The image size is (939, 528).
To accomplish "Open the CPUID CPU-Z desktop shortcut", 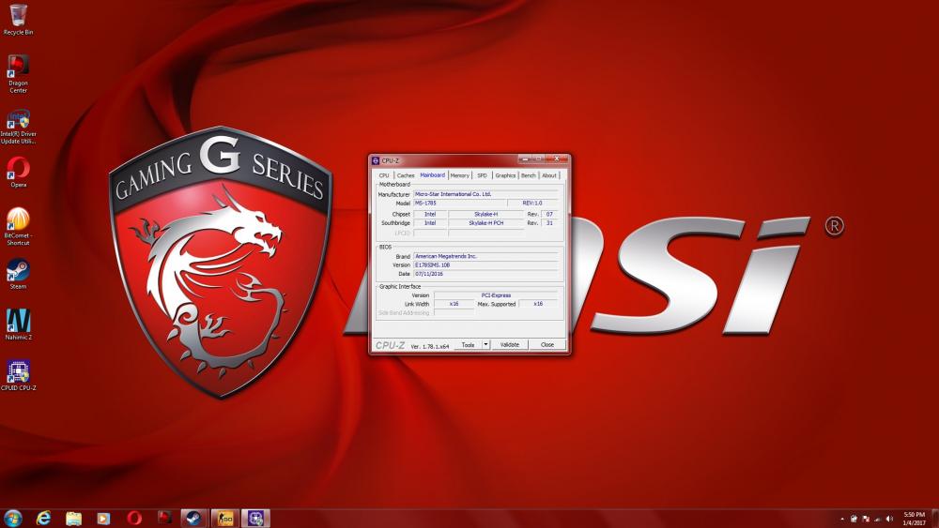I will [x=18, y=371].
